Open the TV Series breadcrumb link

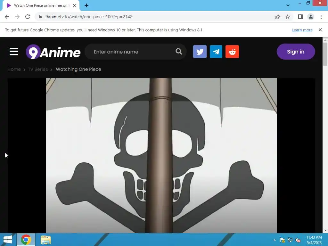coord(38,69)
